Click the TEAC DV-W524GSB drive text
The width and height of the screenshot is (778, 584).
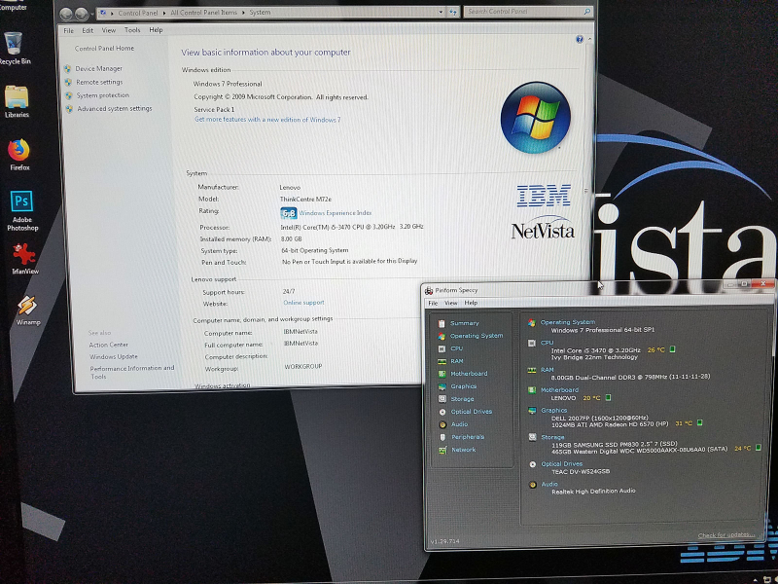(581, 471)
